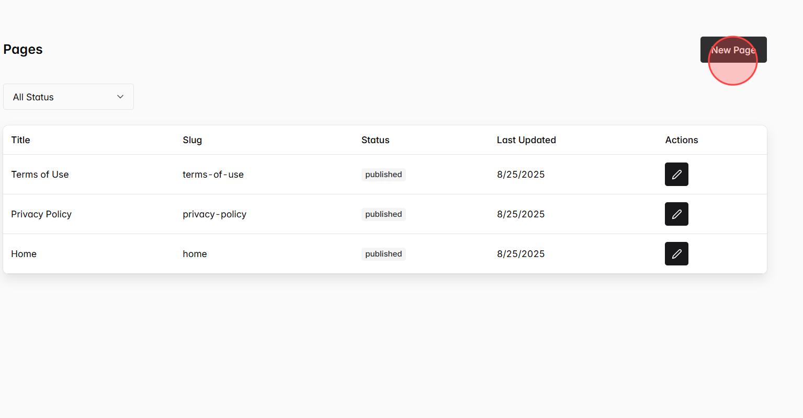Click the pencil icon in the Actions column header row
Viewport: 803px width, 418px height.
[x=676, y=174]
